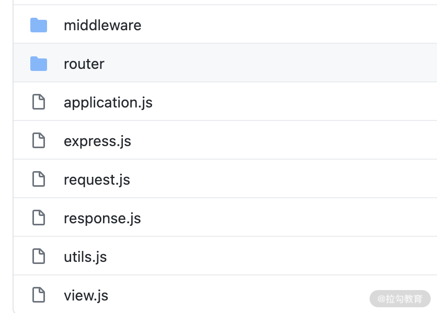
Task: Select the express.js row's empty area
Action: [x=284, y=140]
